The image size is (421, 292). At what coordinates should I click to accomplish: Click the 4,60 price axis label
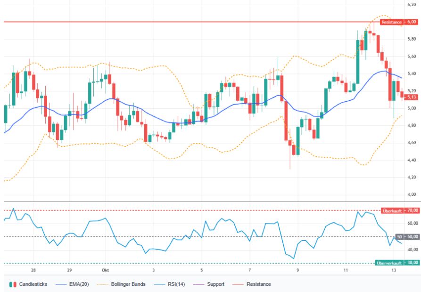click(x=412, y=143)
